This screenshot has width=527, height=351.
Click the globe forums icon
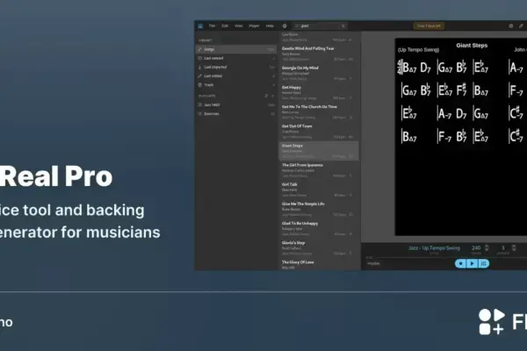click(x=285, y=25)
